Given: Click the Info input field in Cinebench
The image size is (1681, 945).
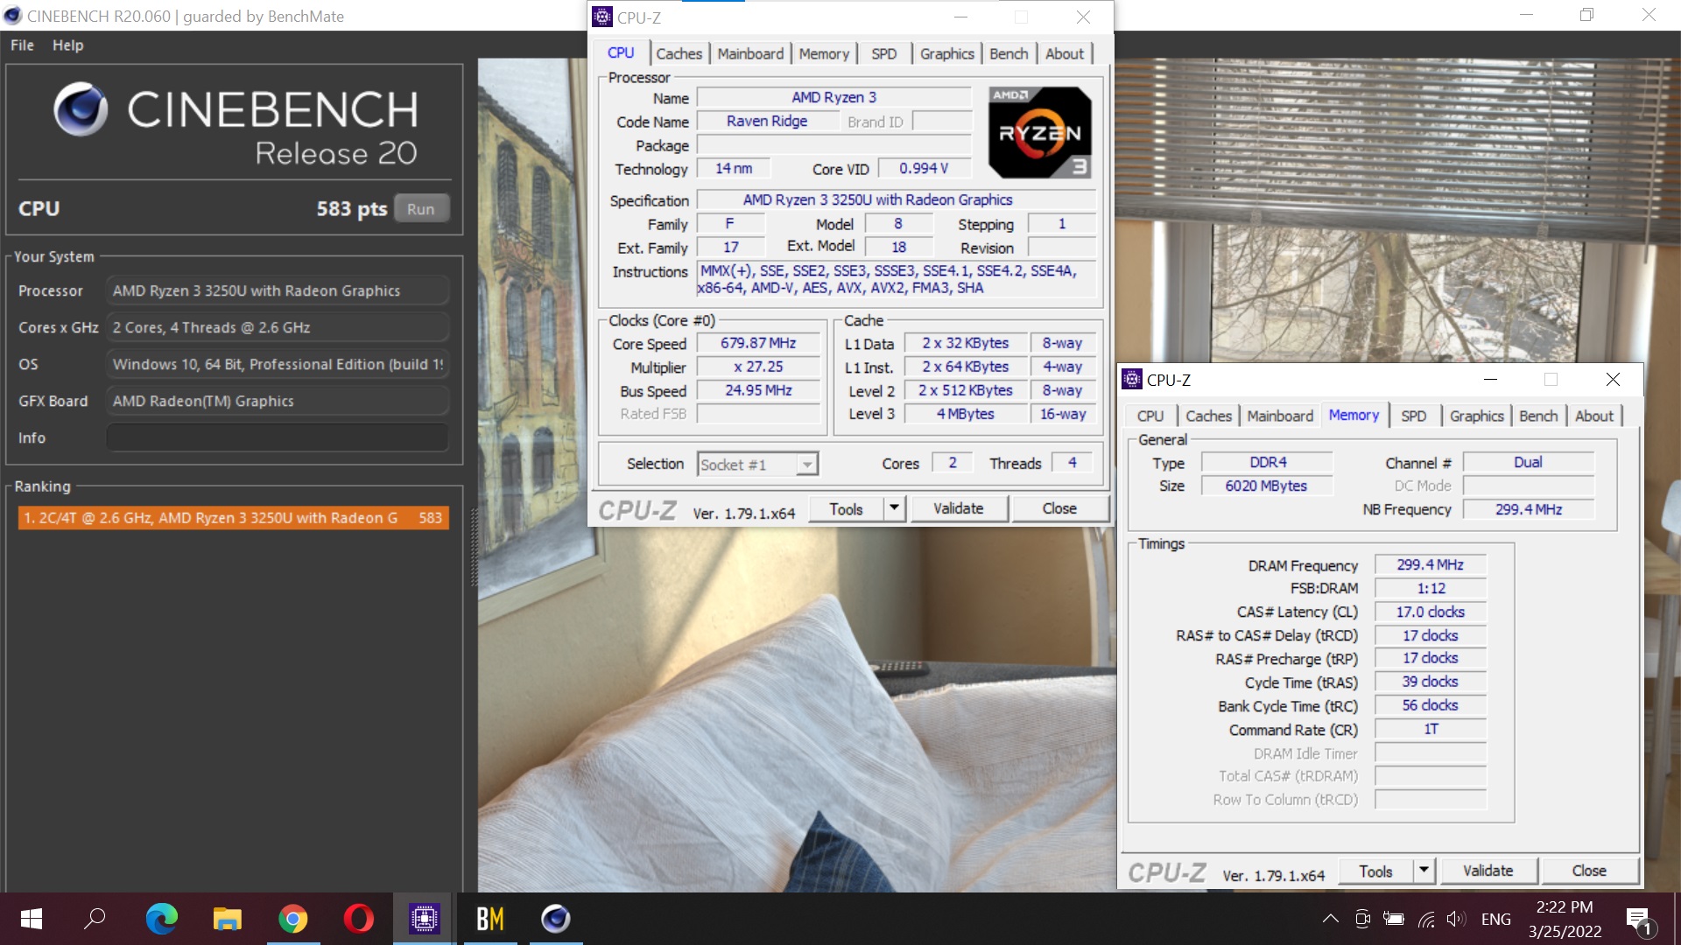Looking at the screenshot, I should click(278, 437).
